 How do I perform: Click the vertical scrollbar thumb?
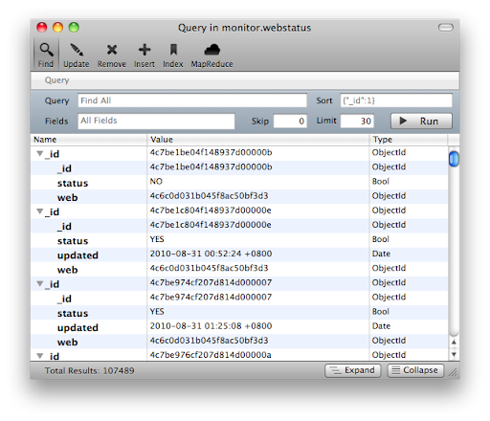tap(454, 159)
